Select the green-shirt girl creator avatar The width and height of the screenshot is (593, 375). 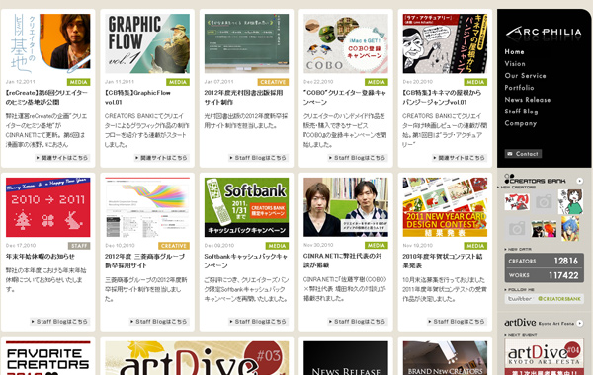point(570,202)
